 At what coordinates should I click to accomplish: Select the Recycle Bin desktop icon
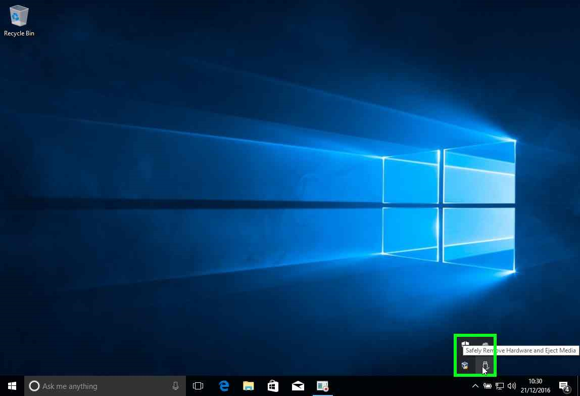click(19, 21)
